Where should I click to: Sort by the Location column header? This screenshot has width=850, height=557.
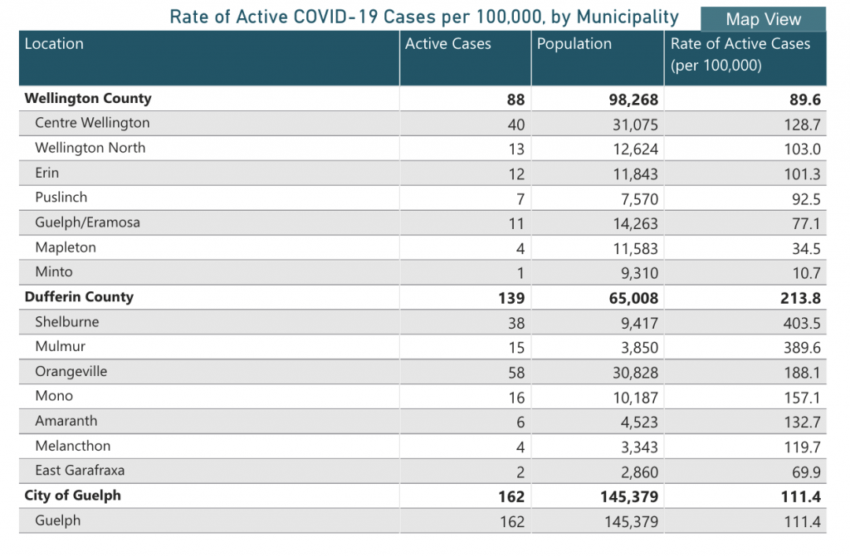pyautogui.click(x=55, y=45)
